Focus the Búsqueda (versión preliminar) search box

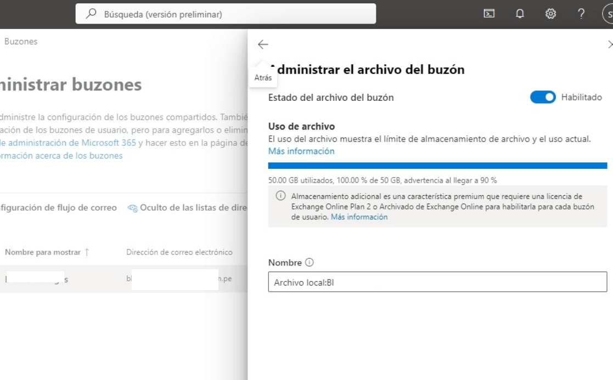(226, 14)
